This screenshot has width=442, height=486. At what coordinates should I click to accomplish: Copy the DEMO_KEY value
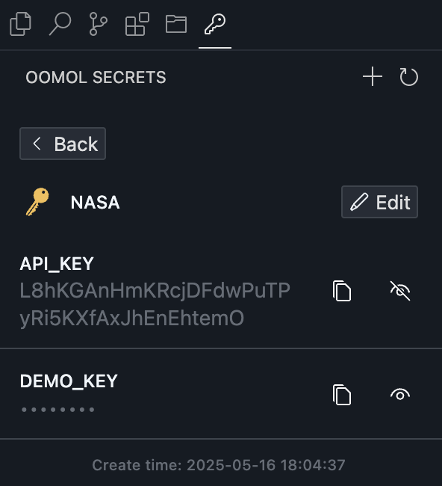tap(342, 395)
